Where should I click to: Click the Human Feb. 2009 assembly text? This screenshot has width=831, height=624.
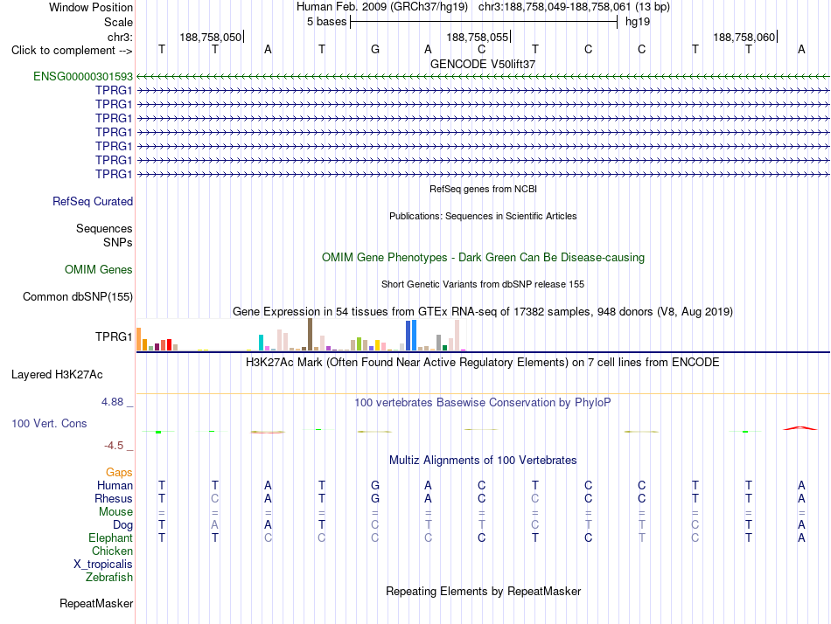pyautogui.click(x=382, y=7)
